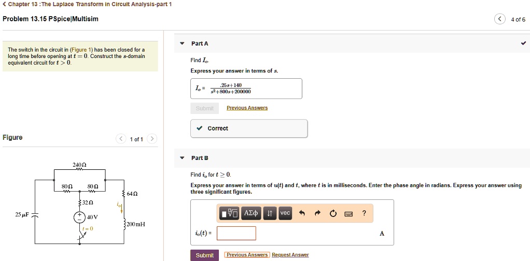Open Part A Previous Answers link
Image resolution: width=530 pixels, height=261 pixels.
tap(247, 108)
